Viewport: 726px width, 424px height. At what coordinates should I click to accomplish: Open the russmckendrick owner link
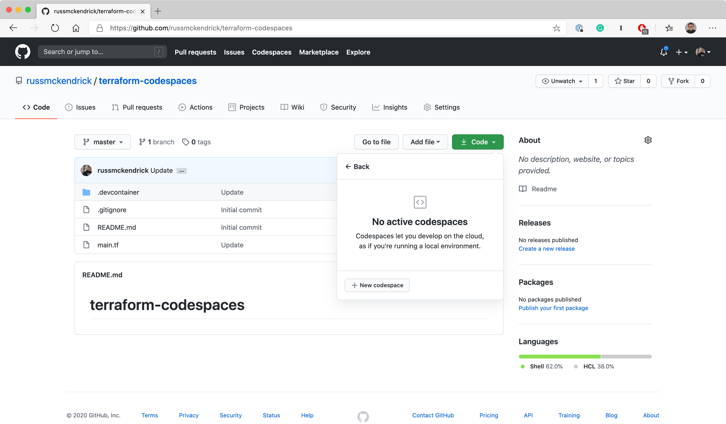pos(59,81)
